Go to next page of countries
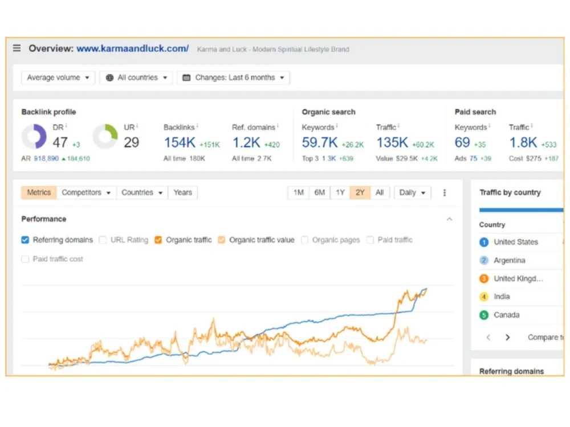Image resolution: width=570 pixels, height=427 pixels. tap(507, 337)
